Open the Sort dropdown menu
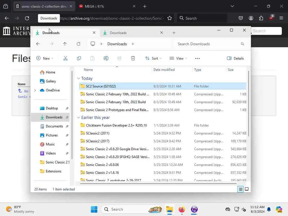288x216 pixels. coord(153,58)
